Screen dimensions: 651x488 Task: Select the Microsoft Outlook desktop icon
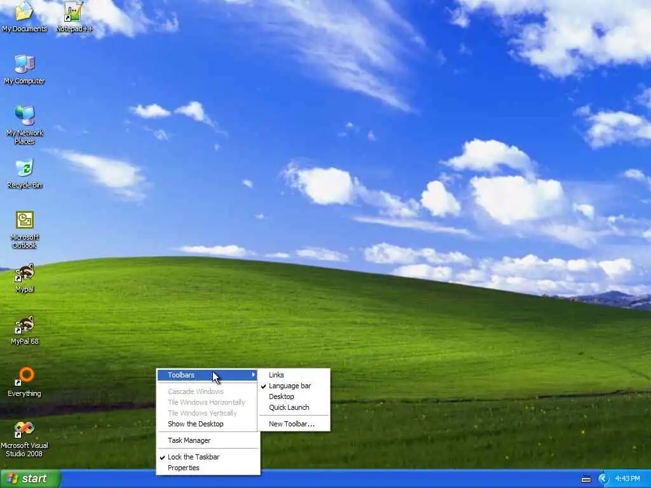point(25,229)
